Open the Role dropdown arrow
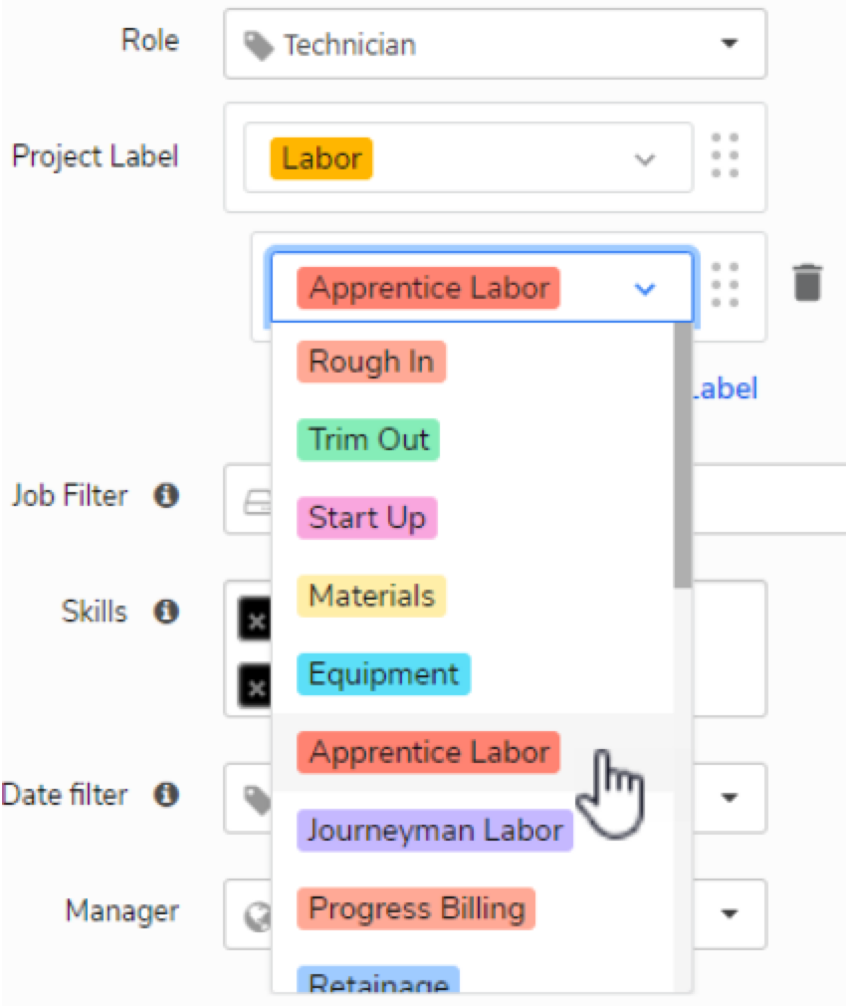This screenshot has width=846, height=1006. [729, 44]
